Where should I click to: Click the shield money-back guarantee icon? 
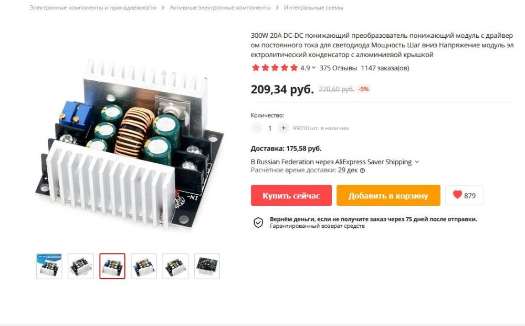[258, 222]
